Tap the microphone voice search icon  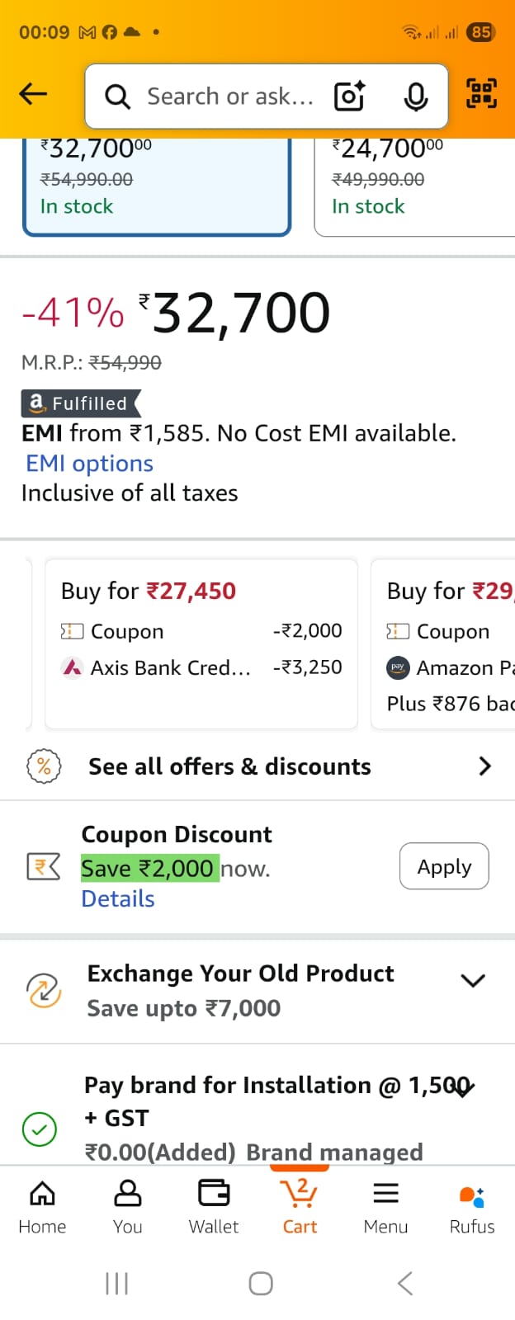(416, 97)
